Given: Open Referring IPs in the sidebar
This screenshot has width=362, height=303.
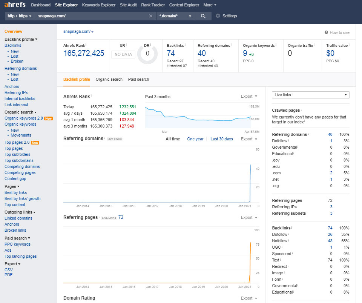Looking at the screenshot, I should point(16,92).
